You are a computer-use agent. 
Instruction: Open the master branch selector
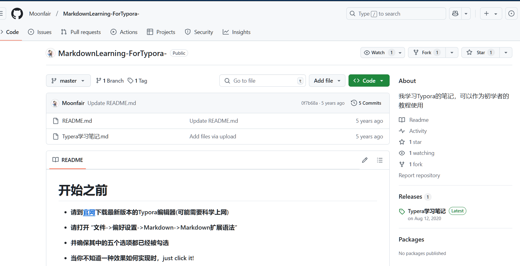pos(68,81)
